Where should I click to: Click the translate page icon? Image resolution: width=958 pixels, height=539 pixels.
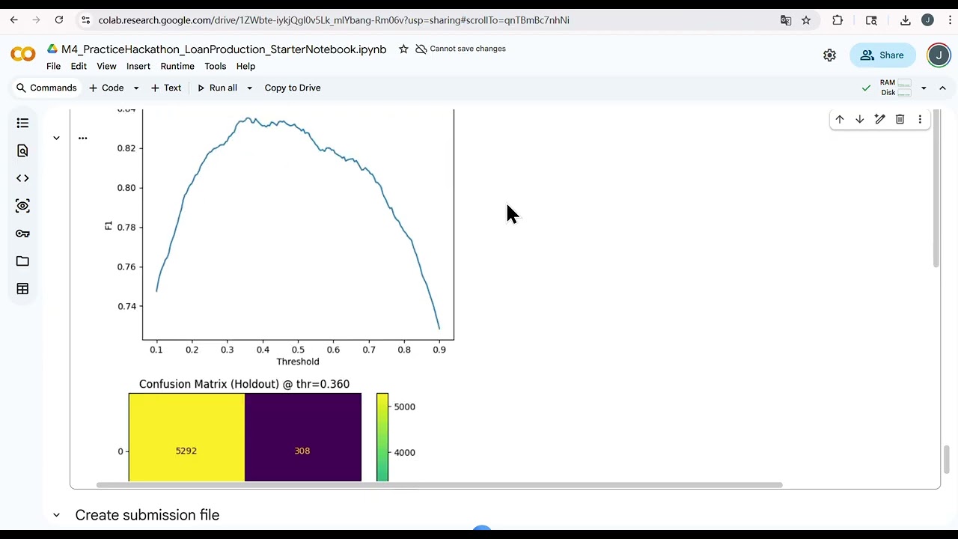coord(786,20)
